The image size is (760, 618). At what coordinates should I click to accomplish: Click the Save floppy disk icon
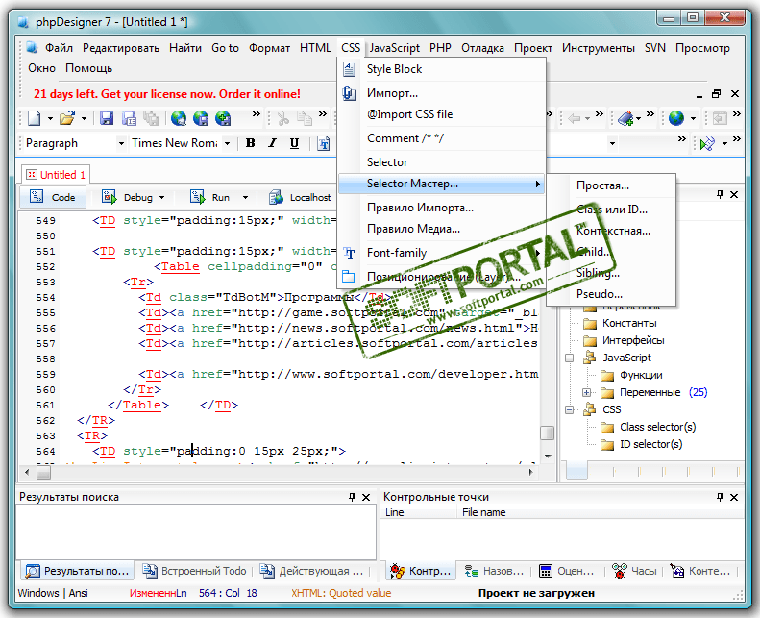(106, 118)
